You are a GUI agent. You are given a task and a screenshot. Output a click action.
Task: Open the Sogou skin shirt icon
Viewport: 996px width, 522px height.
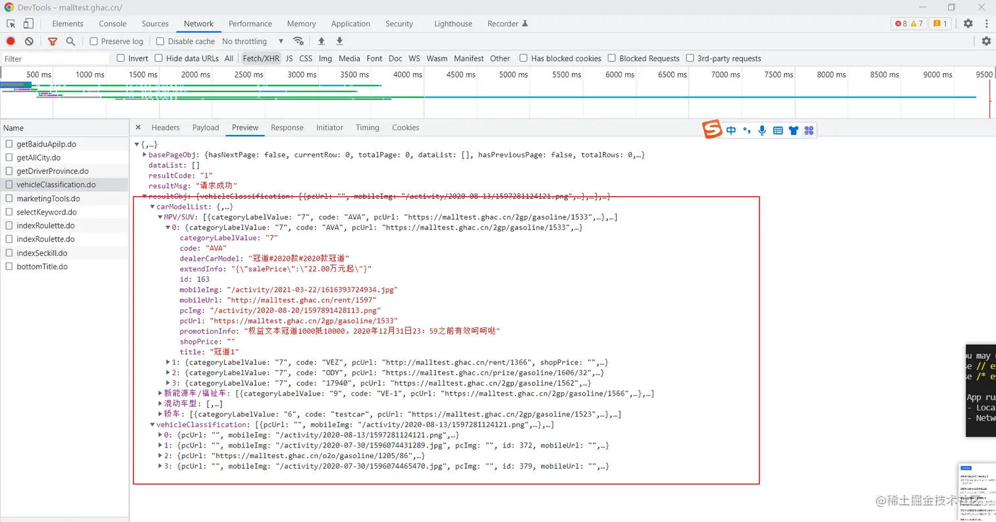794,130
